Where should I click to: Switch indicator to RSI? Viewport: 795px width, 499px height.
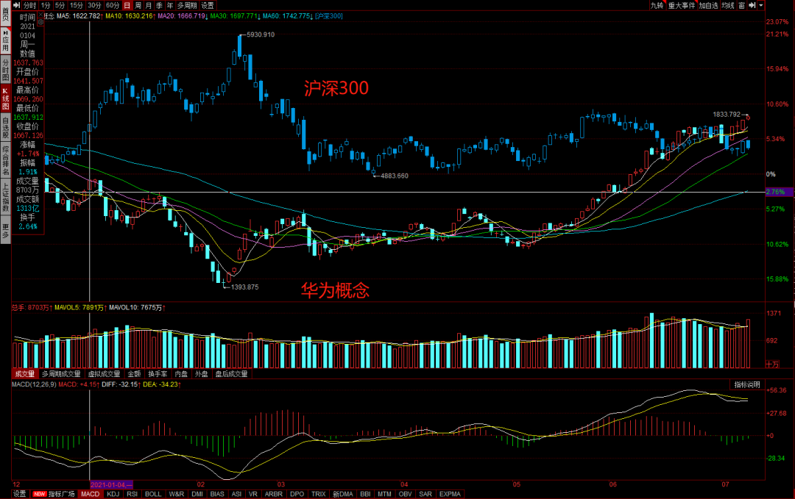[x=132, y=494]
